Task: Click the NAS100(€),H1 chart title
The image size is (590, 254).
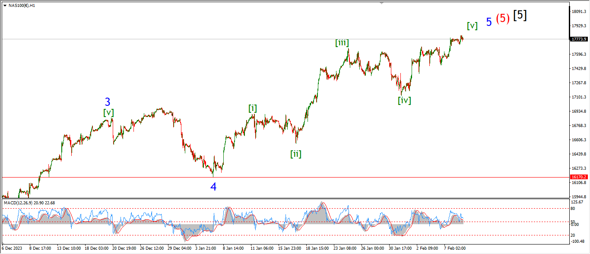Action: pos(22,6)
